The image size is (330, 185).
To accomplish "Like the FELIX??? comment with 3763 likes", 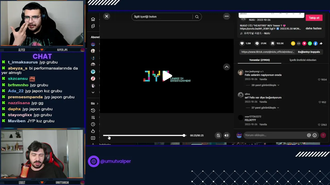I will pyautogui.click(x=319, y=125).
